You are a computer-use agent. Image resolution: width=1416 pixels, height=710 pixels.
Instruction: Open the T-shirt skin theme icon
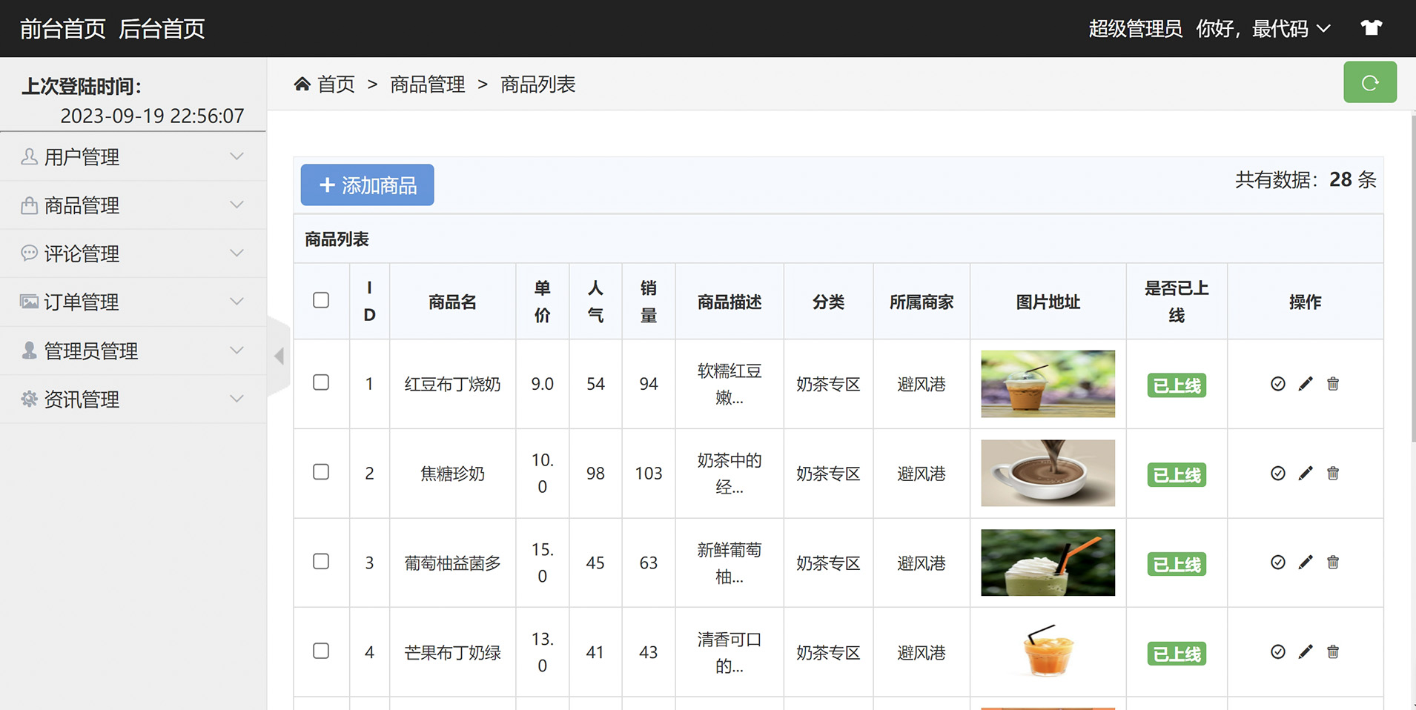(x=1372, y=28)
